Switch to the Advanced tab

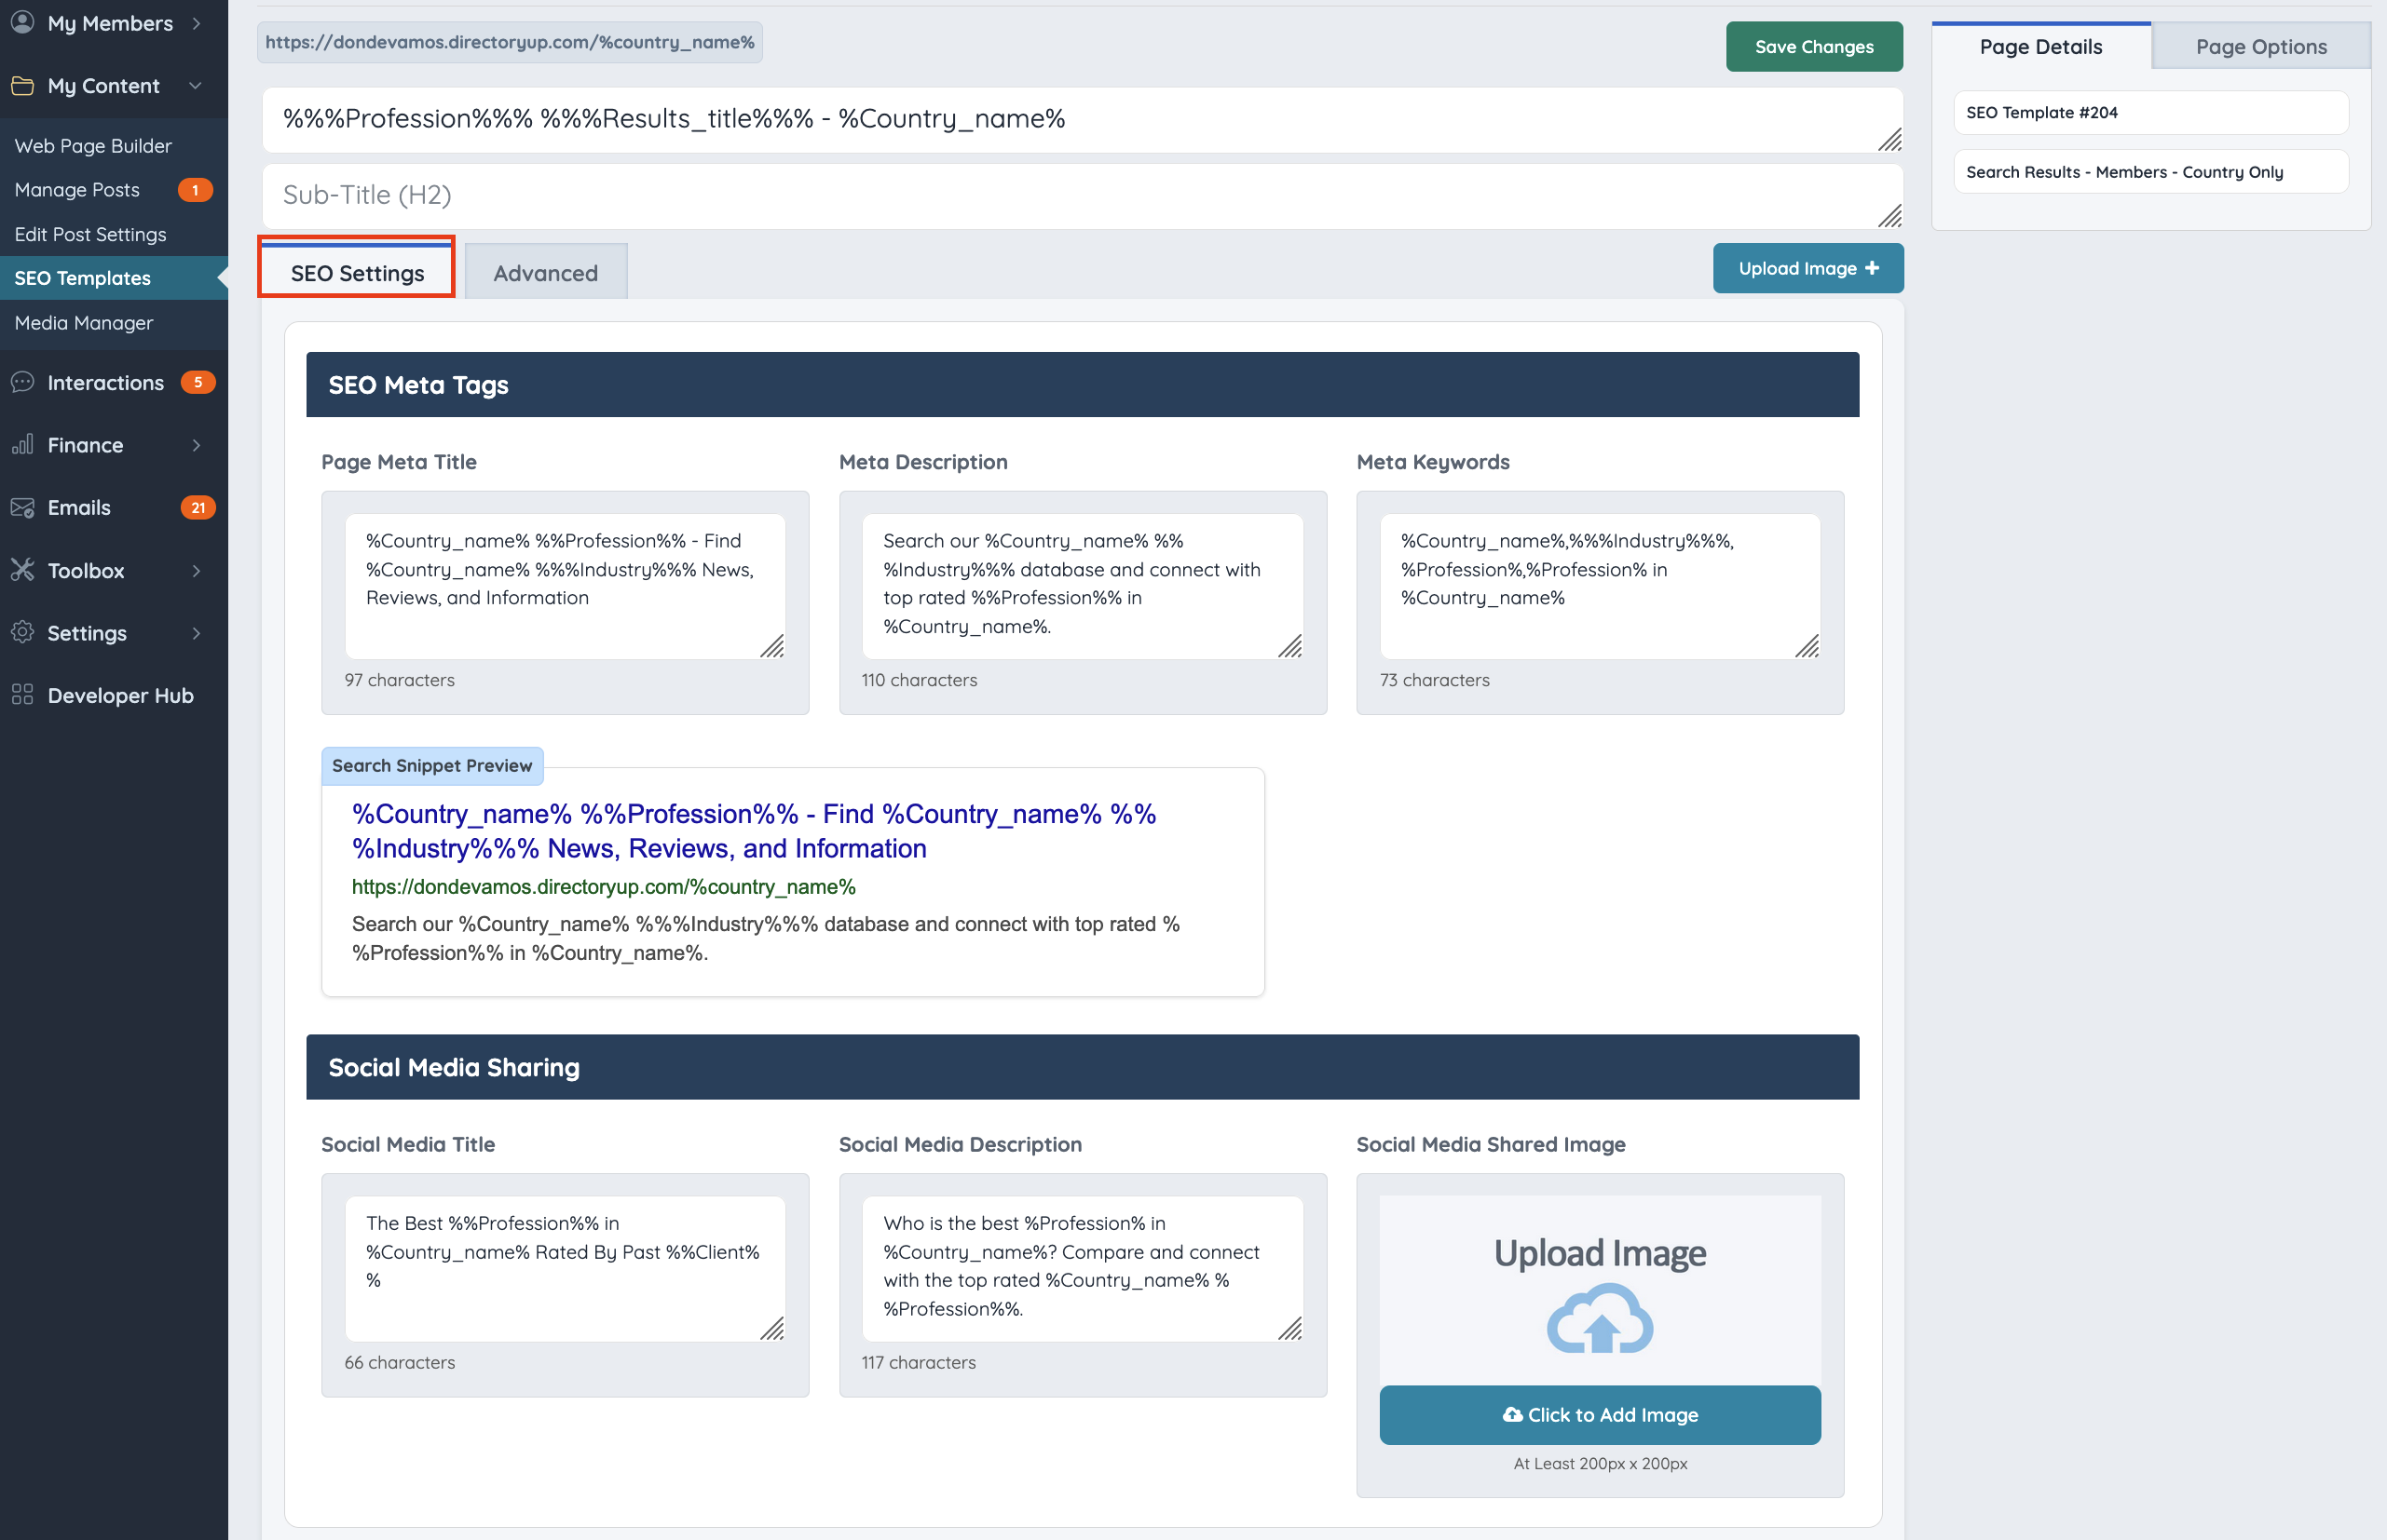[x=545, y=273]
